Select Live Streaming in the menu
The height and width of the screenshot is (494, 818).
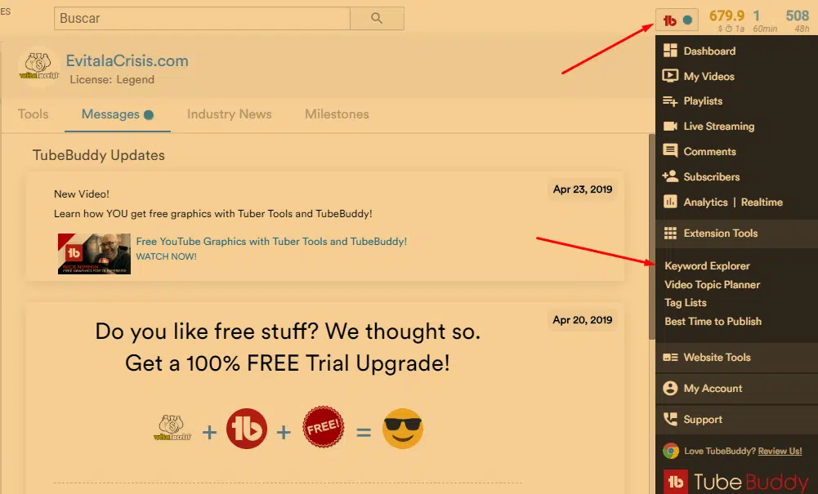(x=719, y=126)
